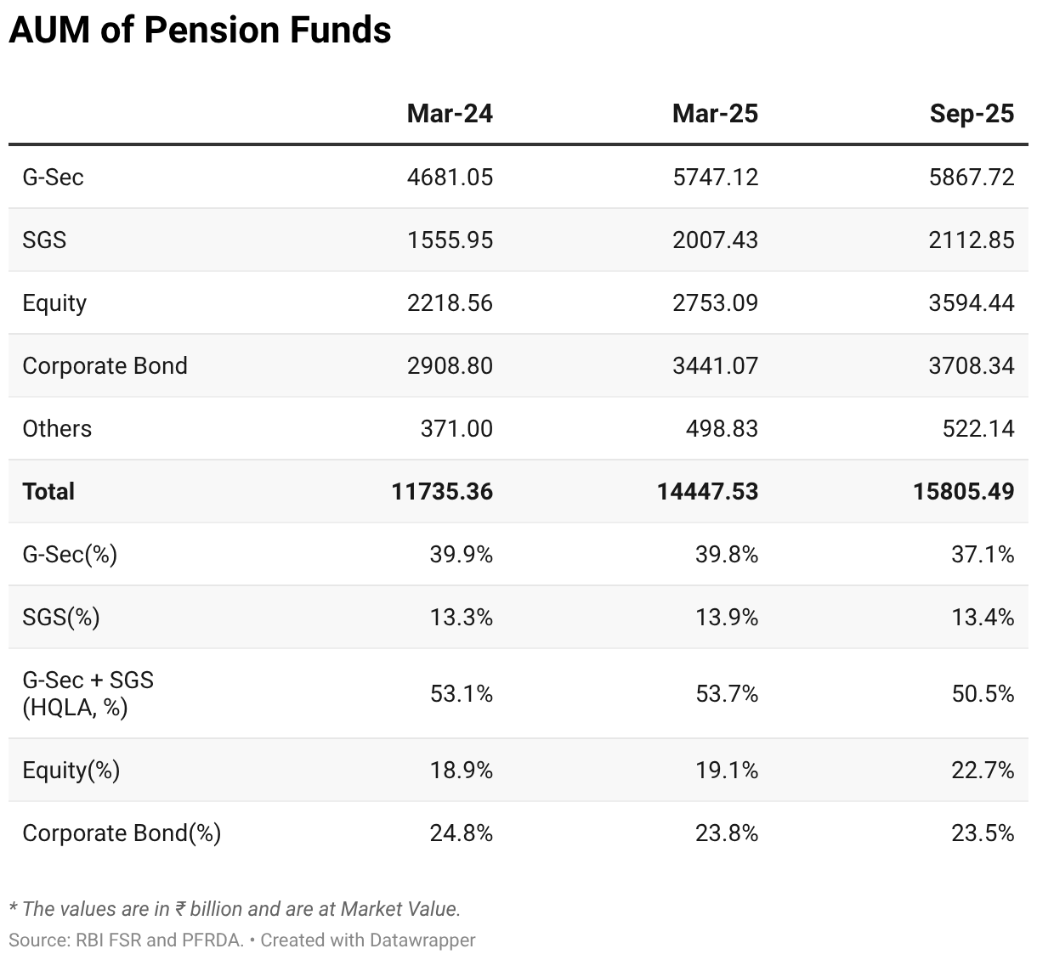The width and height of the screenshot is (1037, 960).
Task: Select the G-Sec(%) row label
Action: (70, 554)
